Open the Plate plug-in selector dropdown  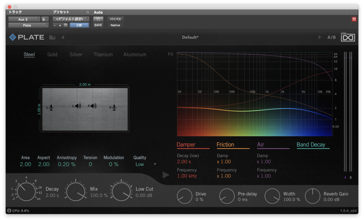[28, 25]
